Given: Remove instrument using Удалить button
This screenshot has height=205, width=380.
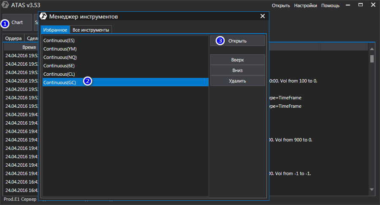Looking at the screenshot, I should coord(237,81).
